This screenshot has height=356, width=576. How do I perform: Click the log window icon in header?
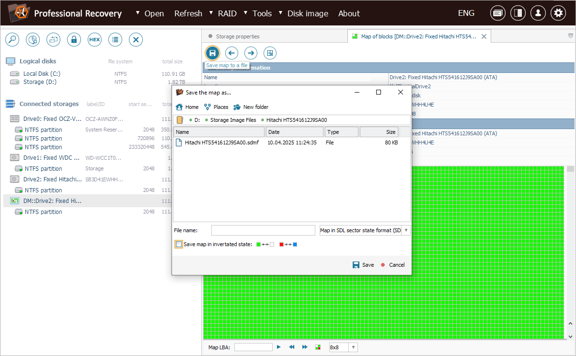pyautogui.click(x=498, y=13)
